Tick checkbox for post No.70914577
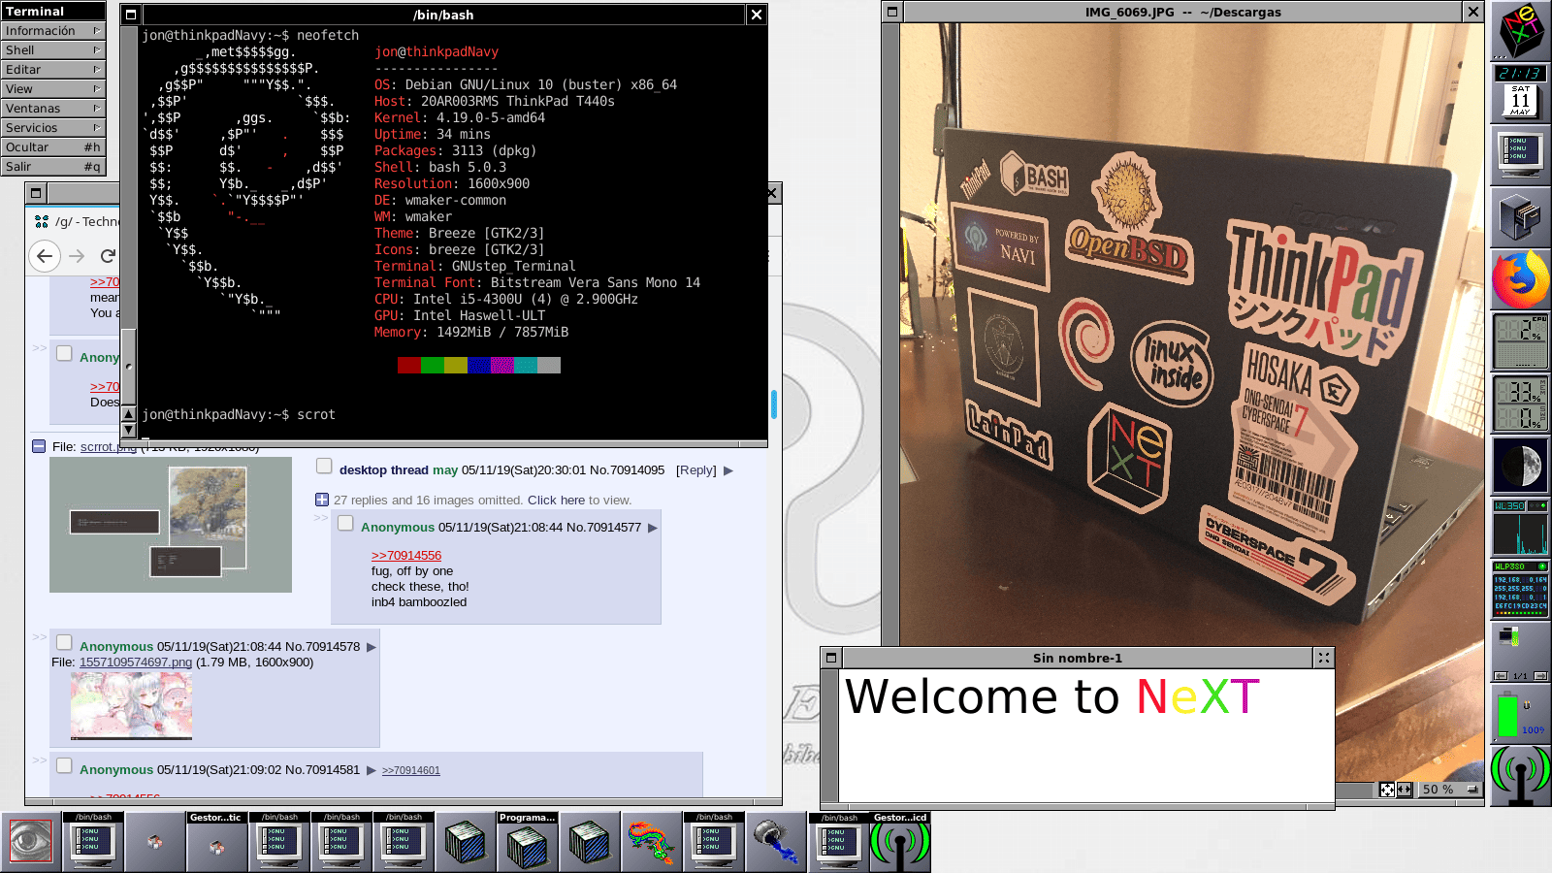 point(345,524)
